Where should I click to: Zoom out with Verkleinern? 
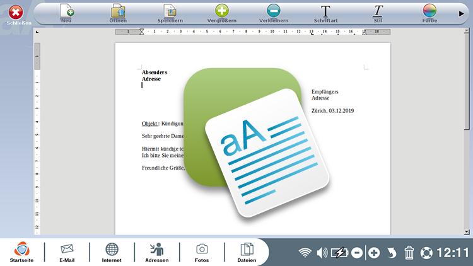tap(274, 14)
